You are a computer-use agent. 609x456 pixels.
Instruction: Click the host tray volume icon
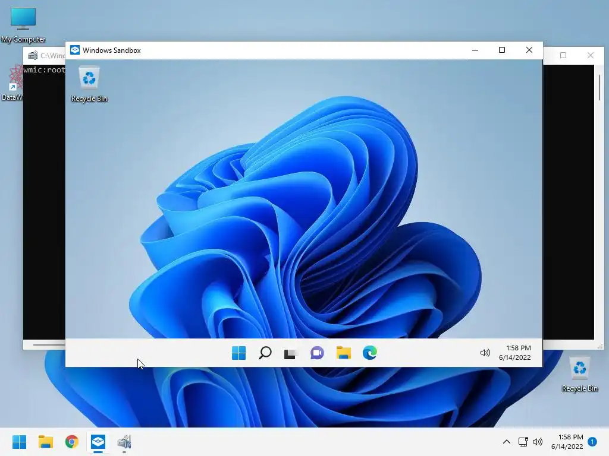[538, 442]
